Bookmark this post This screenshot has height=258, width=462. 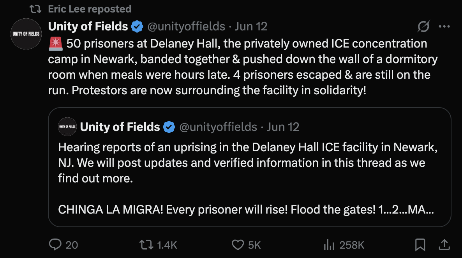(420, 245)
